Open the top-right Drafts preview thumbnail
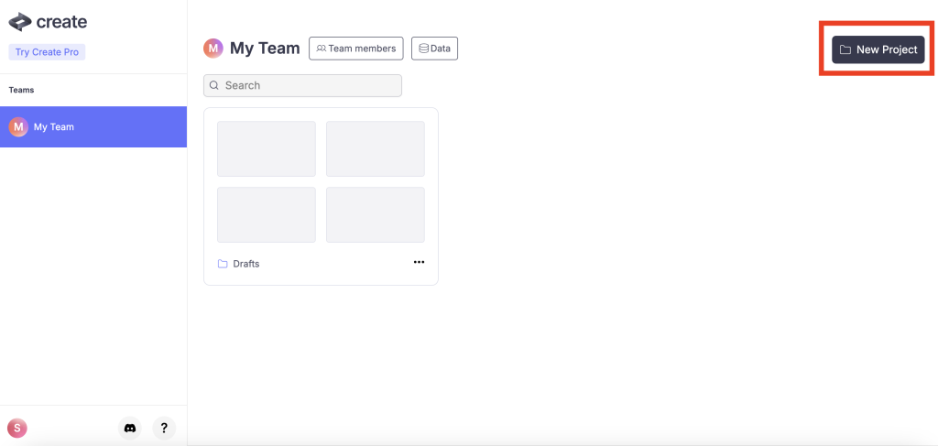Screen dimensions: 938x446 click(x=375, y=149)
